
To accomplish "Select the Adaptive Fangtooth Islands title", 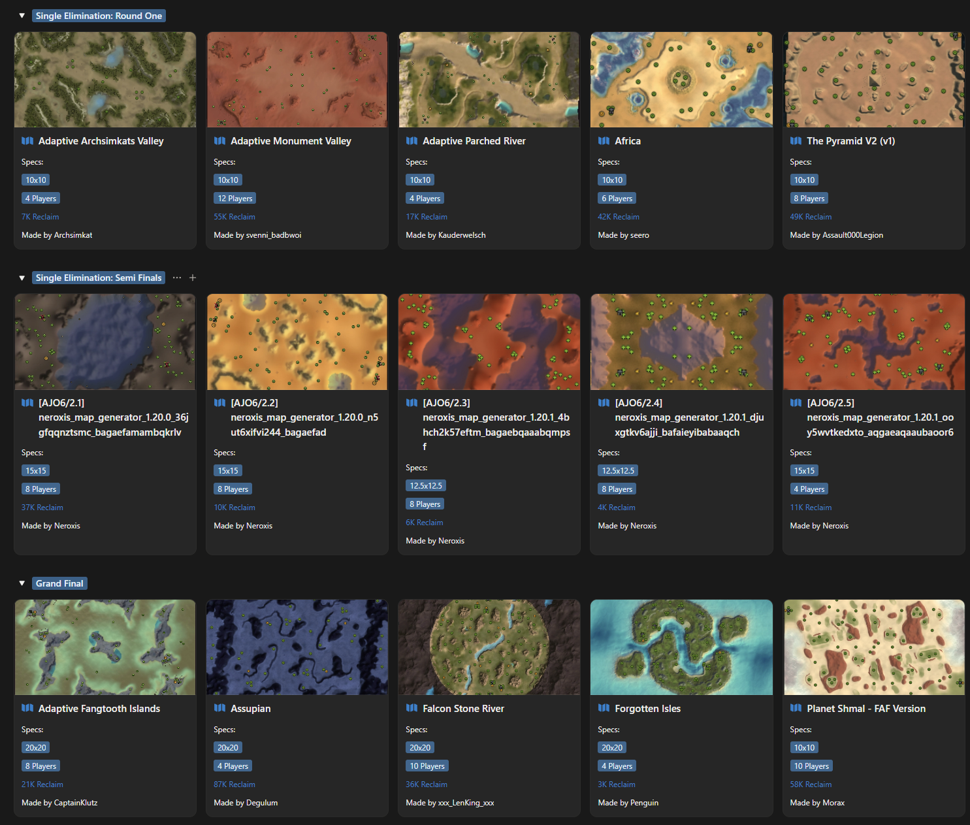I will tap(99, 709).
